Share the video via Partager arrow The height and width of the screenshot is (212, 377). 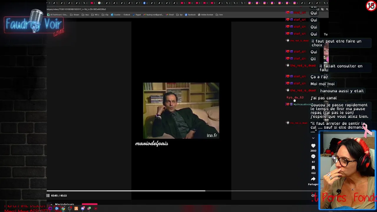tap(313, 179)
